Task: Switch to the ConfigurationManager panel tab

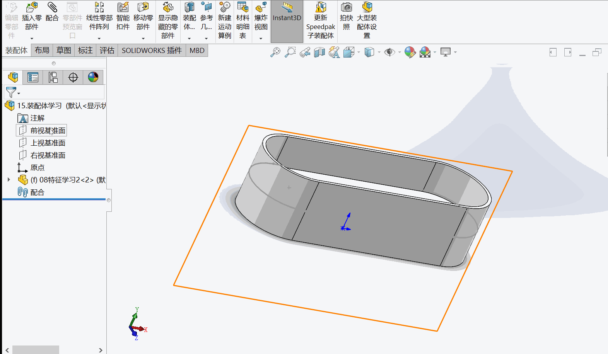Action: 53,77
